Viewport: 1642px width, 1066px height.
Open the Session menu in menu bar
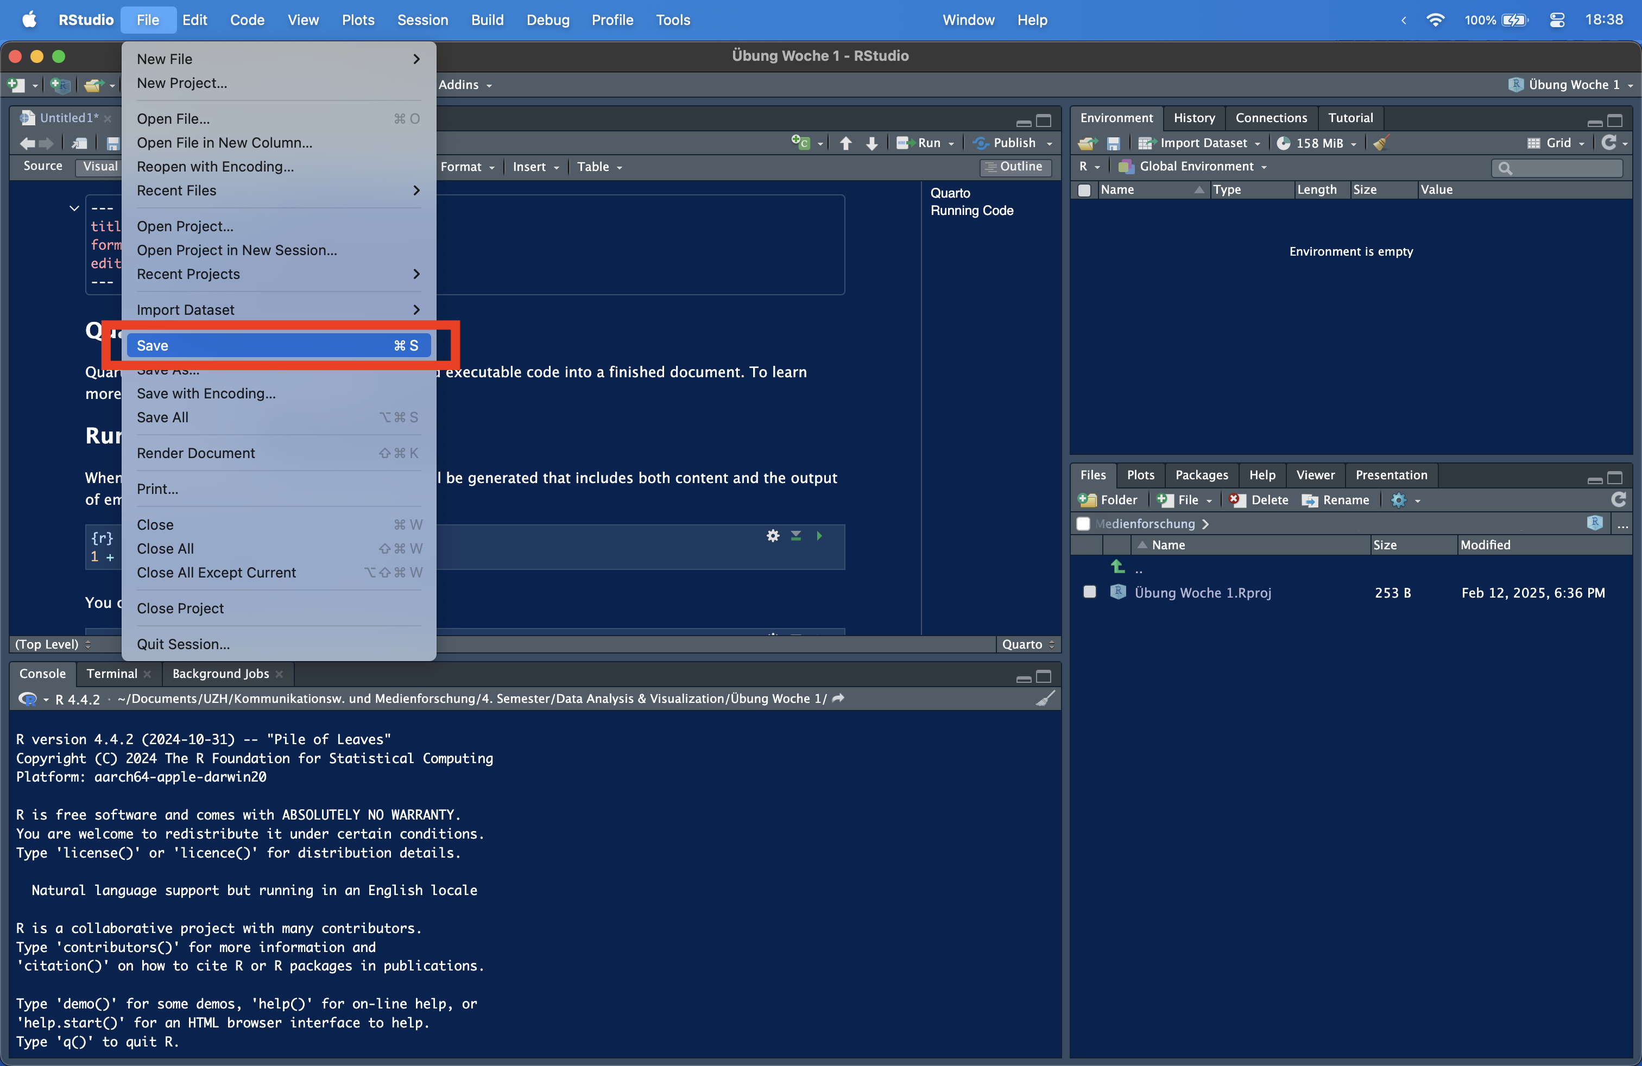tap(422, 20)
